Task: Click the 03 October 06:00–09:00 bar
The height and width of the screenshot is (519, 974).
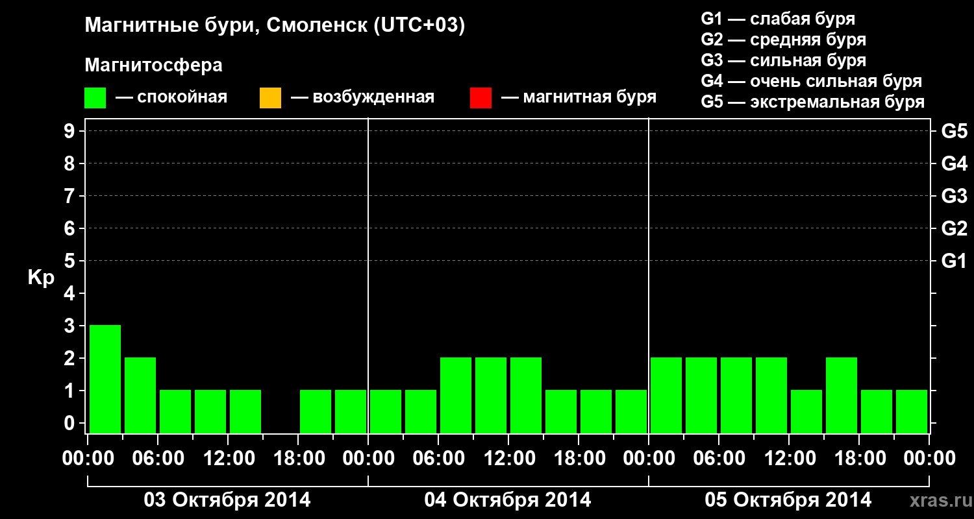Action: 175,411
